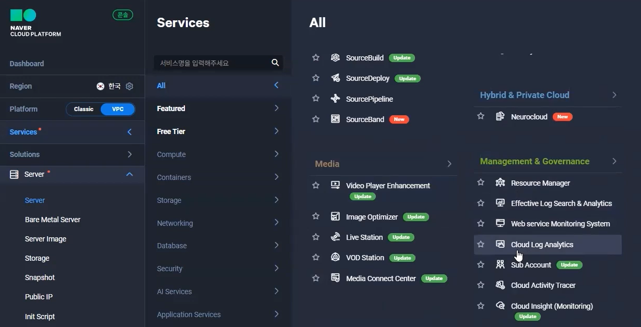Click the Media Connect Center icon
The image size is (641, 327).
click(x=336, y=278)
